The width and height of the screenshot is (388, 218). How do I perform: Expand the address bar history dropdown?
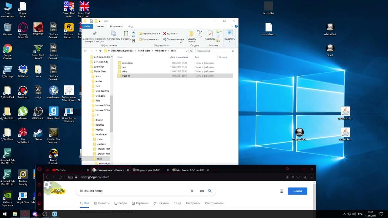pyautogui.click(x=186, y=51)
